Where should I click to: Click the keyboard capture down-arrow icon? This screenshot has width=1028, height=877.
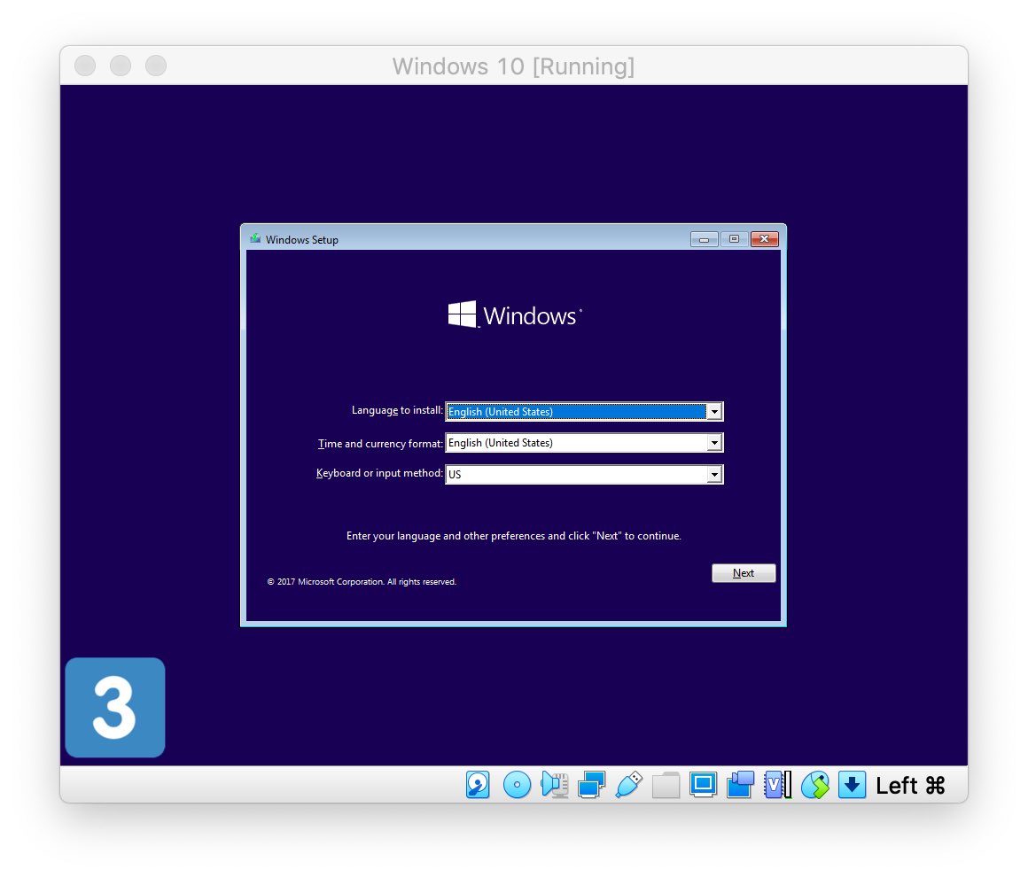(x=852, y=785)
